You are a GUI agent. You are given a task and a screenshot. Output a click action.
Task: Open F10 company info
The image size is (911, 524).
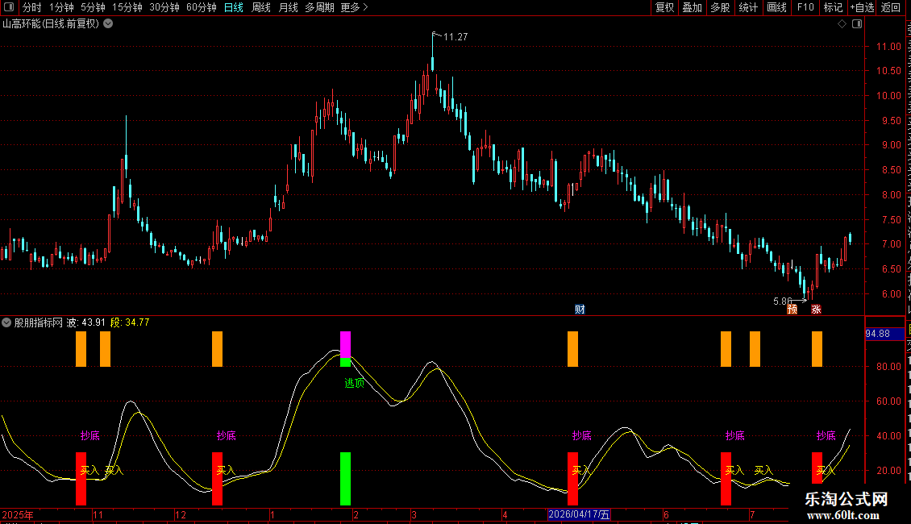pos(805,7)
